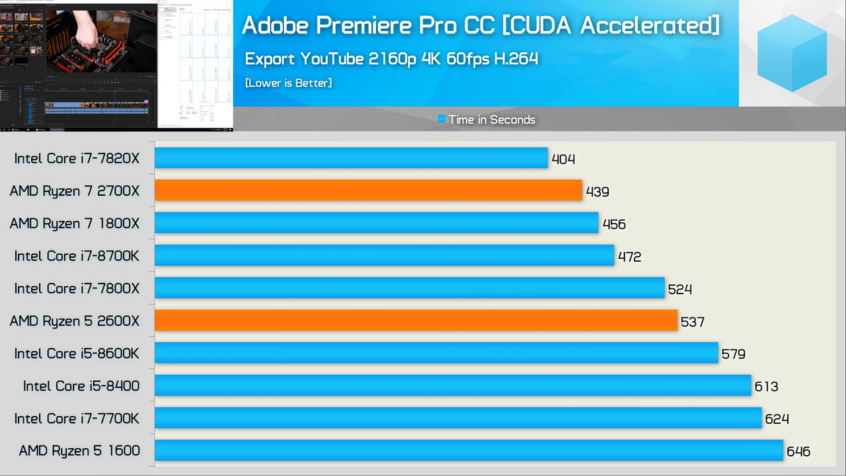Viewport: 846px width, 476px height.
Task: Click the video clip on timeline track
Action: (96, 104)
